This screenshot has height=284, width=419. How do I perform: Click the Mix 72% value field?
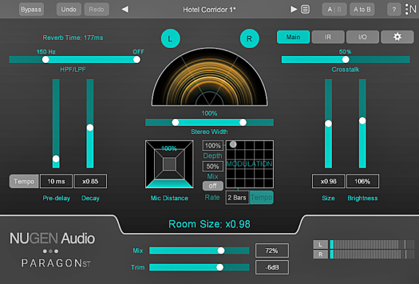tap(272, 251)
